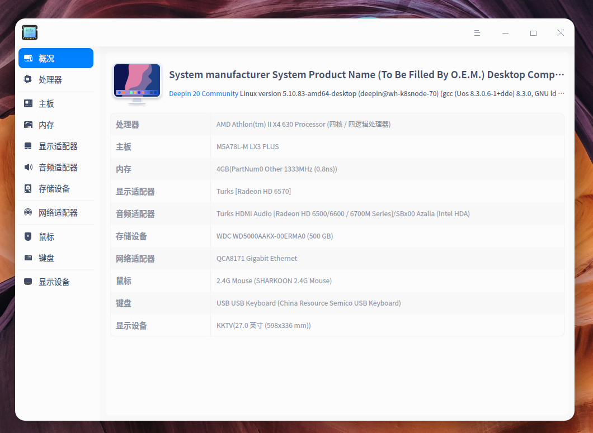This screenshot has height=433, width=593.
Task: Select the 处理器 sidebar icon
Action: coord(27,79)
